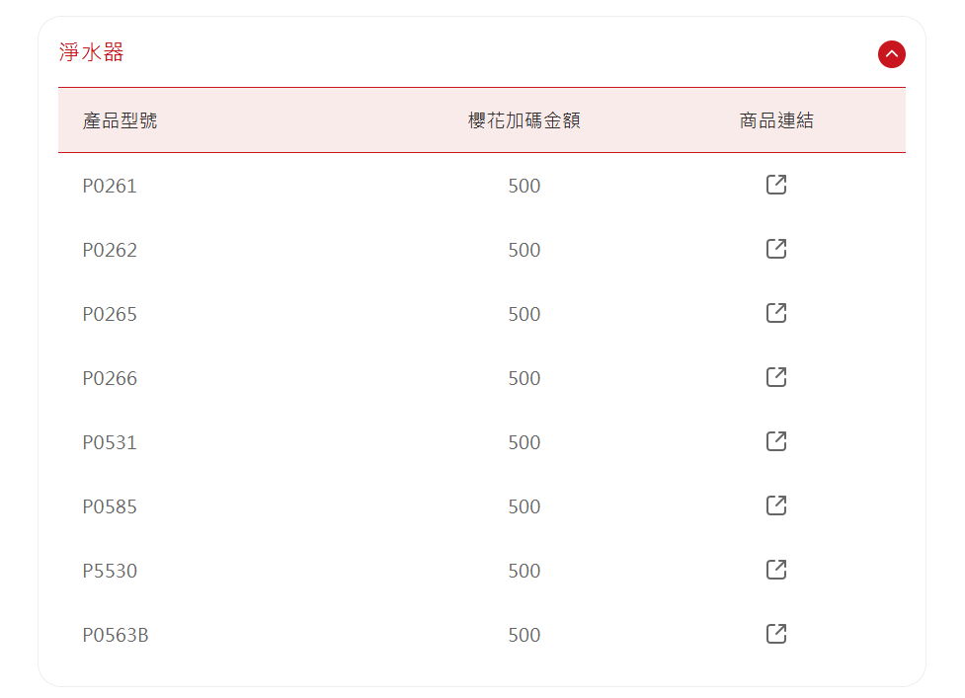
Task: Click the 商品連結 column header
Action: point(776,121)
